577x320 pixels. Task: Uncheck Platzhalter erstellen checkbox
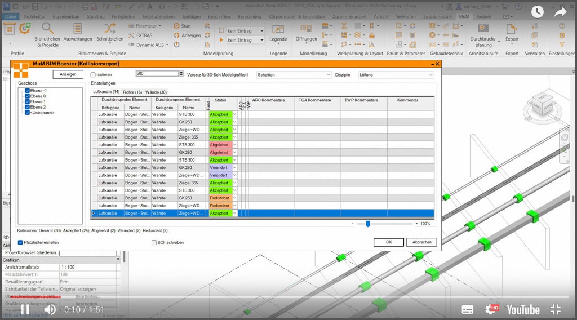pyautogui.click(x=21, y=242)
